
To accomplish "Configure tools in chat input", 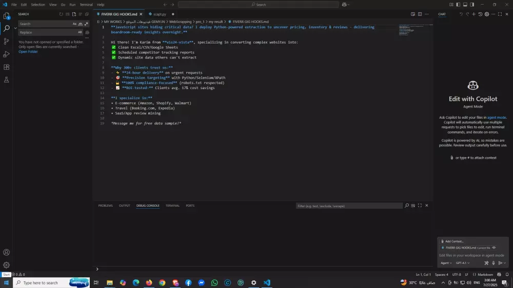I will (x=486, y=263).
